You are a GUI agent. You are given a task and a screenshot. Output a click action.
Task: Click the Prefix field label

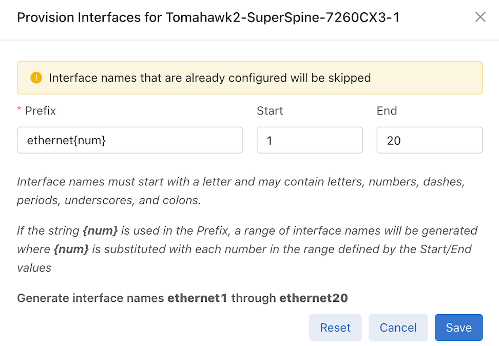point(41,111)
